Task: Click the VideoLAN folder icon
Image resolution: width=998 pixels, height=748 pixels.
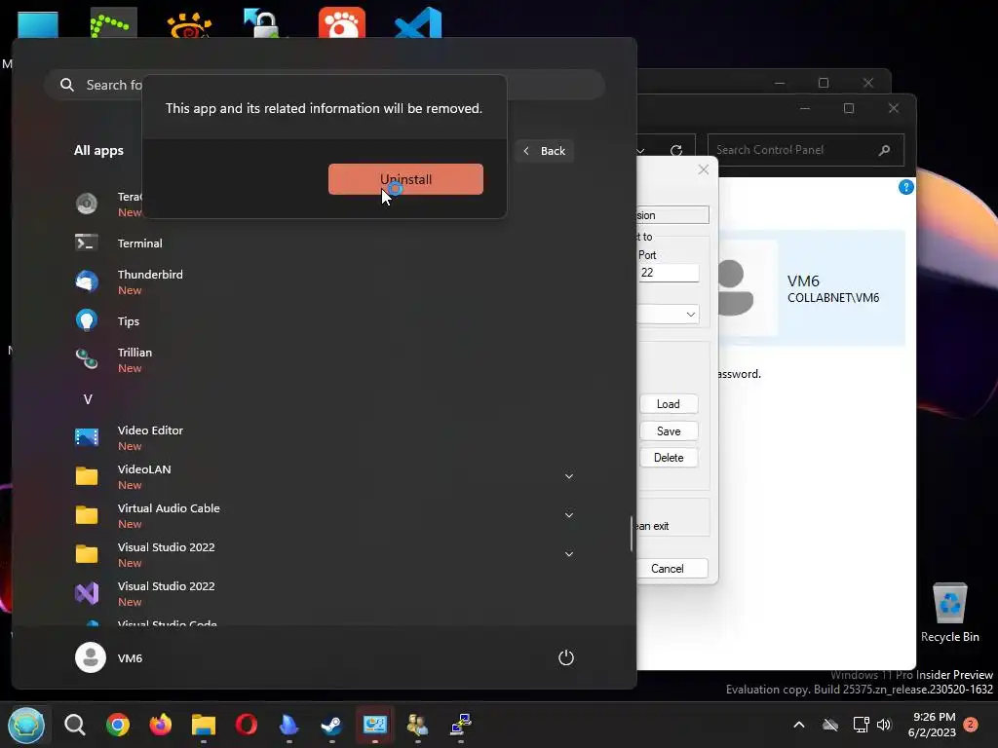Action: (x=87, y=475)
